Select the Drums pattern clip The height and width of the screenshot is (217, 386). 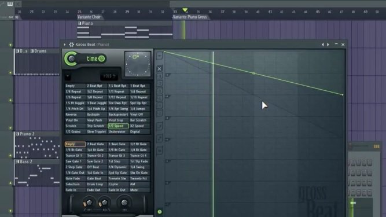45,62
